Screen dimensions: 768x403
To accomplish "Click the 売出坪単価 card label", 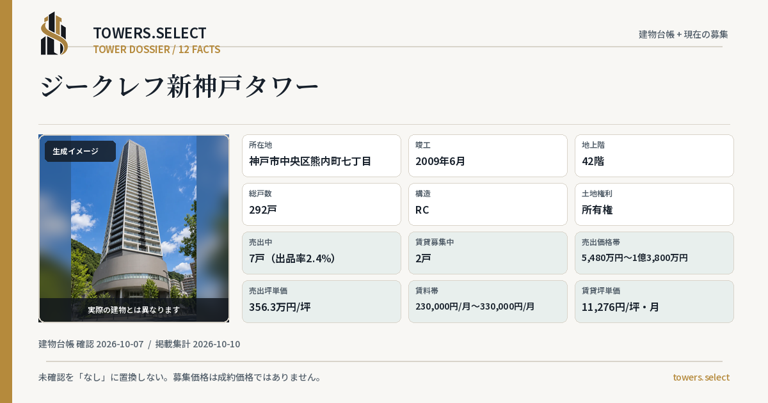I will coord(268,291).
